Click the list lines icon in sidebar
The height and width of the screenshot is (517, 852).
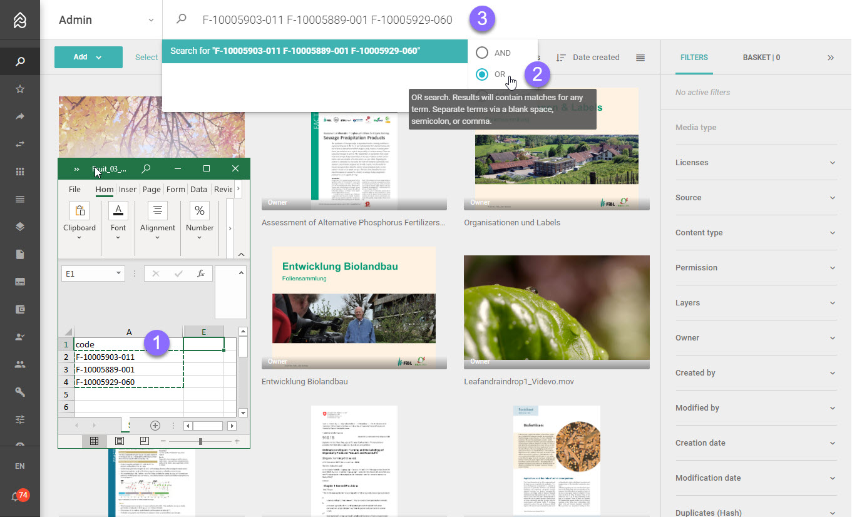coord(20,199)
